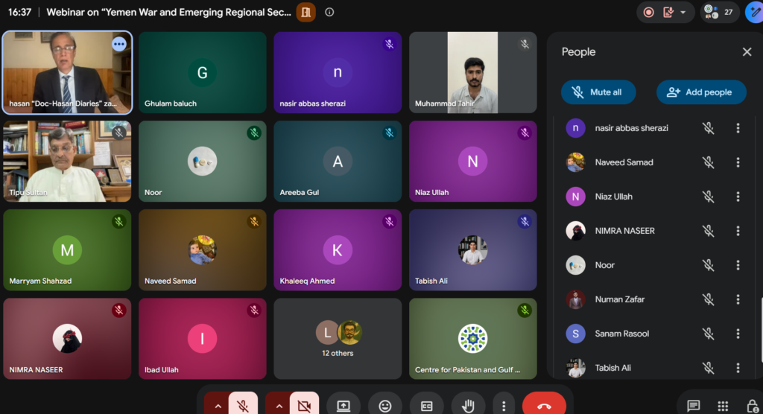The image size is (763, 414).
Task: Open more actions for NIMRA NASEER
Action: [738, 231]
